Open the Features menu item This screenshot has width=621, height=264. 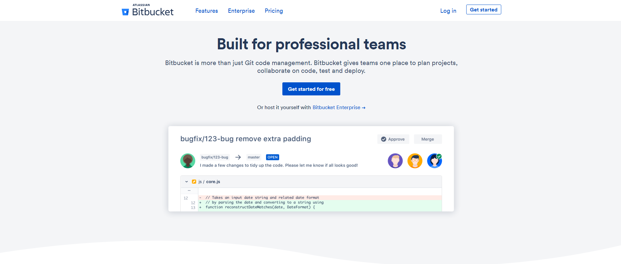(x=206, y=11)
